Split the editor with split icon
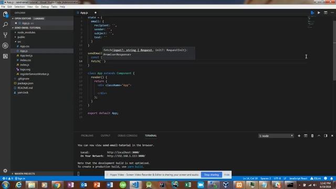Viewport: 336px width, 189px height. pyautogui.click(x=325, y=13)
